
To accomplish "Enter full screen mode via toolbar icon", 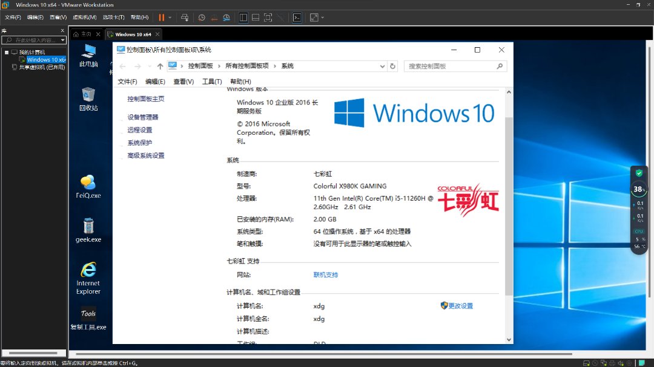I will [x=268, y=18].
